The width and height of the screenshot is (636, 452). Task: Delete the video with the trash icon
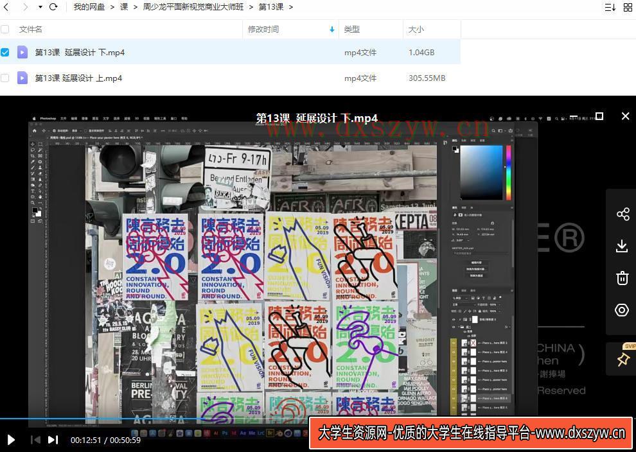point(623,278)
